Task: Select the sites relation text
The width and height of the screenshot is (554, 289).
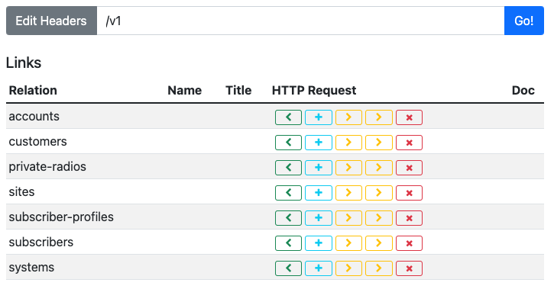Action: (21, 191)
